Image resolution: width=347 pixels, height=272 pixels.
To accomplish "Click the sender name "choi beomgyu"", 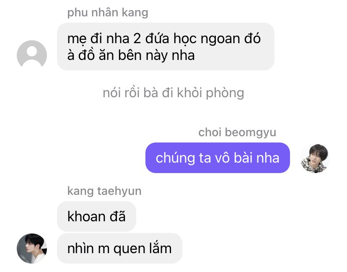I will (x=237, y=132).
